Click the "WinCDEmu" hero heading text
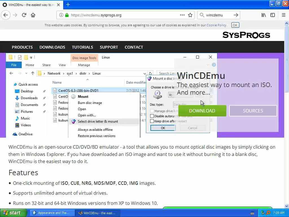The image size is (289, 217). pyautogui.click(x=201, y=76)
